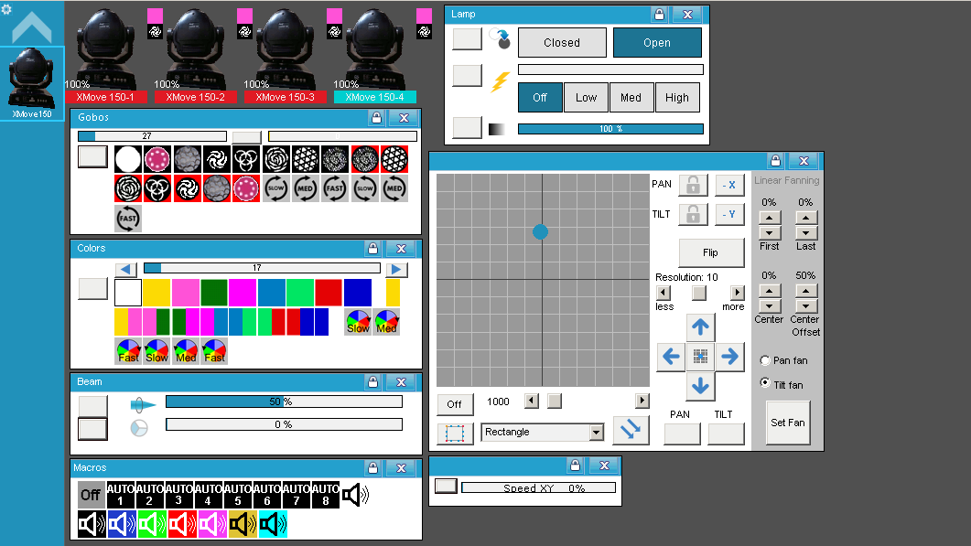971x546 pixels.
Task: Set the lamp shutter to Open
Action: click(657, 43)
